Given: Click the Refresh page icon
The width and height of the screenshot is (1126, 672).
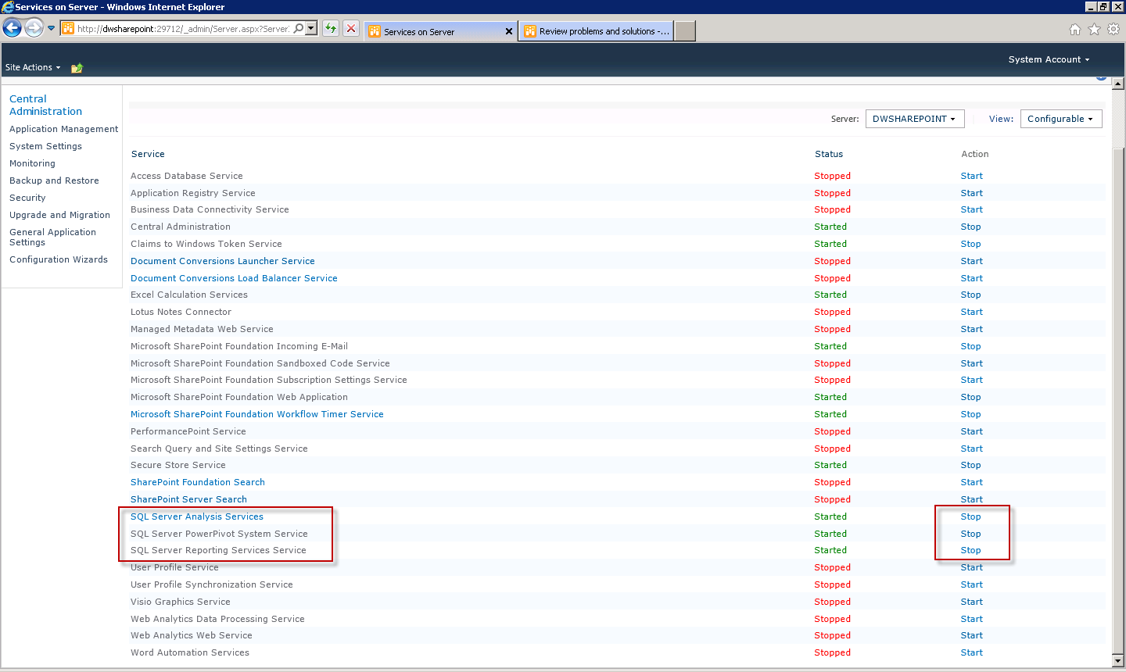Looking at the screenshot, I should pyautogui.click(x=331, y=29).
